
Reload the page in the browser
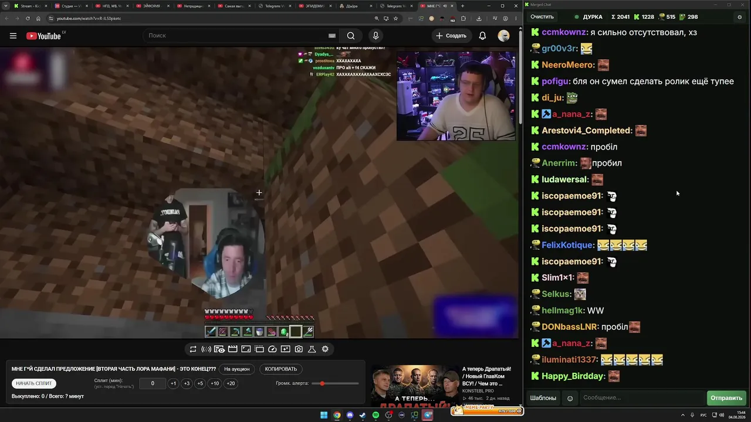[28, 18]
